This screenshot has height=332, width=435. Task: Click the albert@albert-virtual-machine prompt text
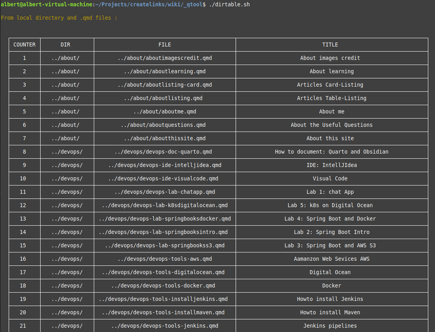tap(46, 4)
